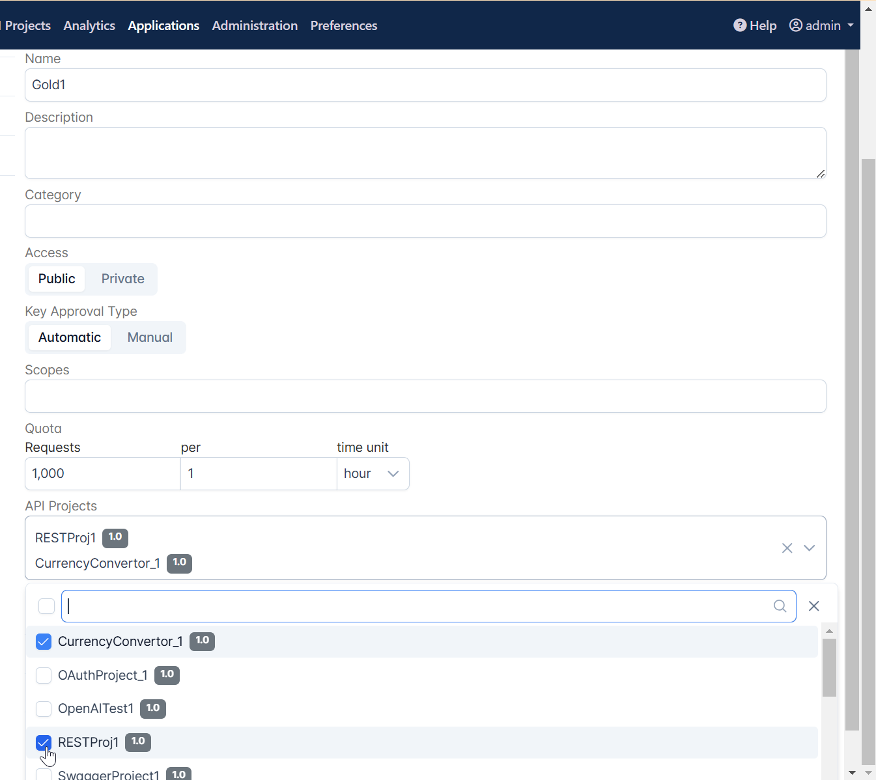Click the search magnifier icon in project filter
This screenshot has height=780, width=876.
coord(780,606)
